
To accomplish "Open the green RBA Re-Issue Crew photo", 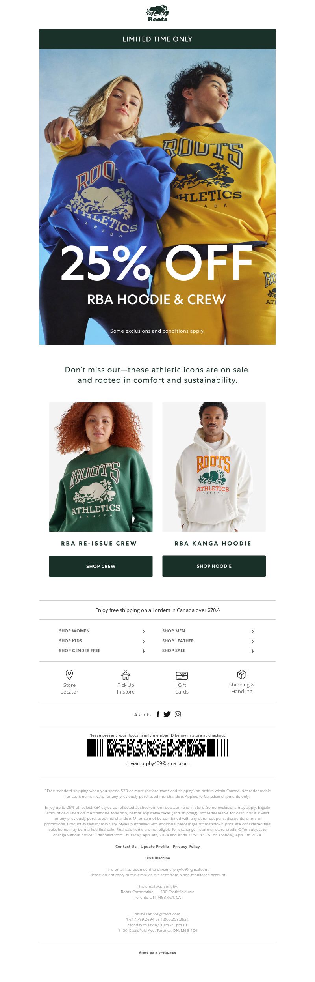I will pos(101,467).
